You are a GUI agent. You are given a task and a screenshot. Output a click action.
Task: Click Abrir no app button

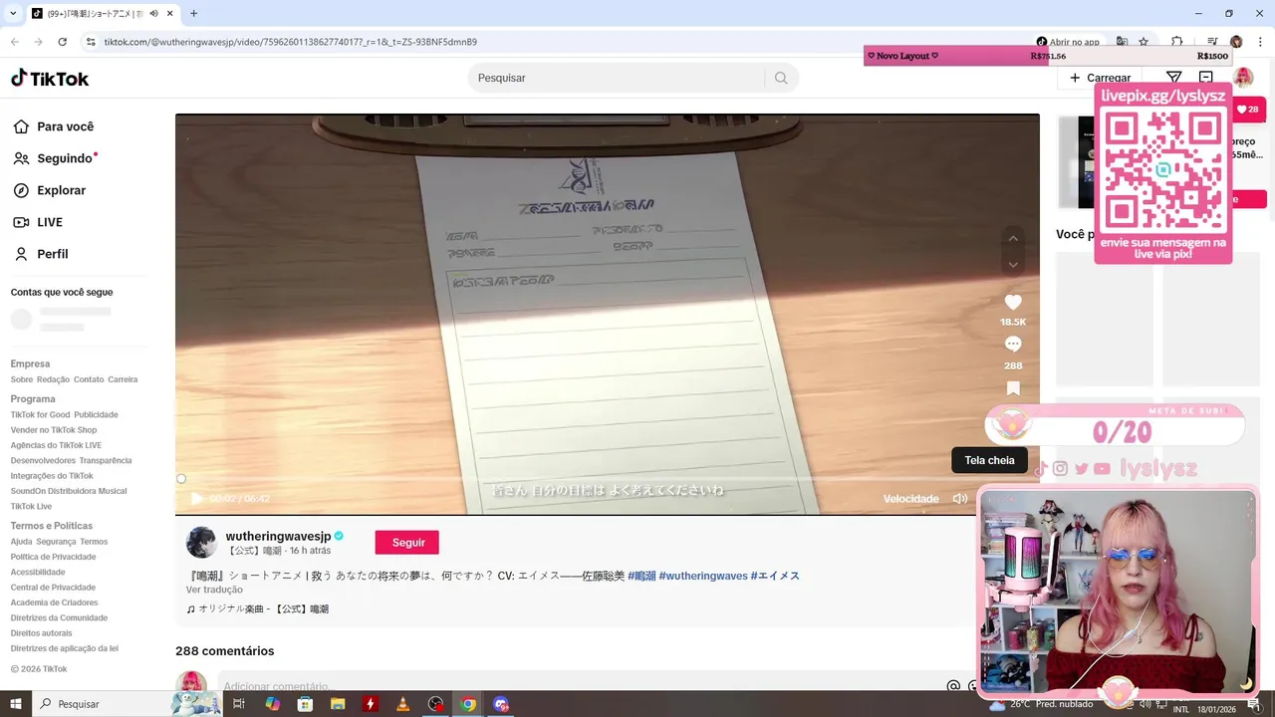pyautogui.click(x=1068, y=42)
